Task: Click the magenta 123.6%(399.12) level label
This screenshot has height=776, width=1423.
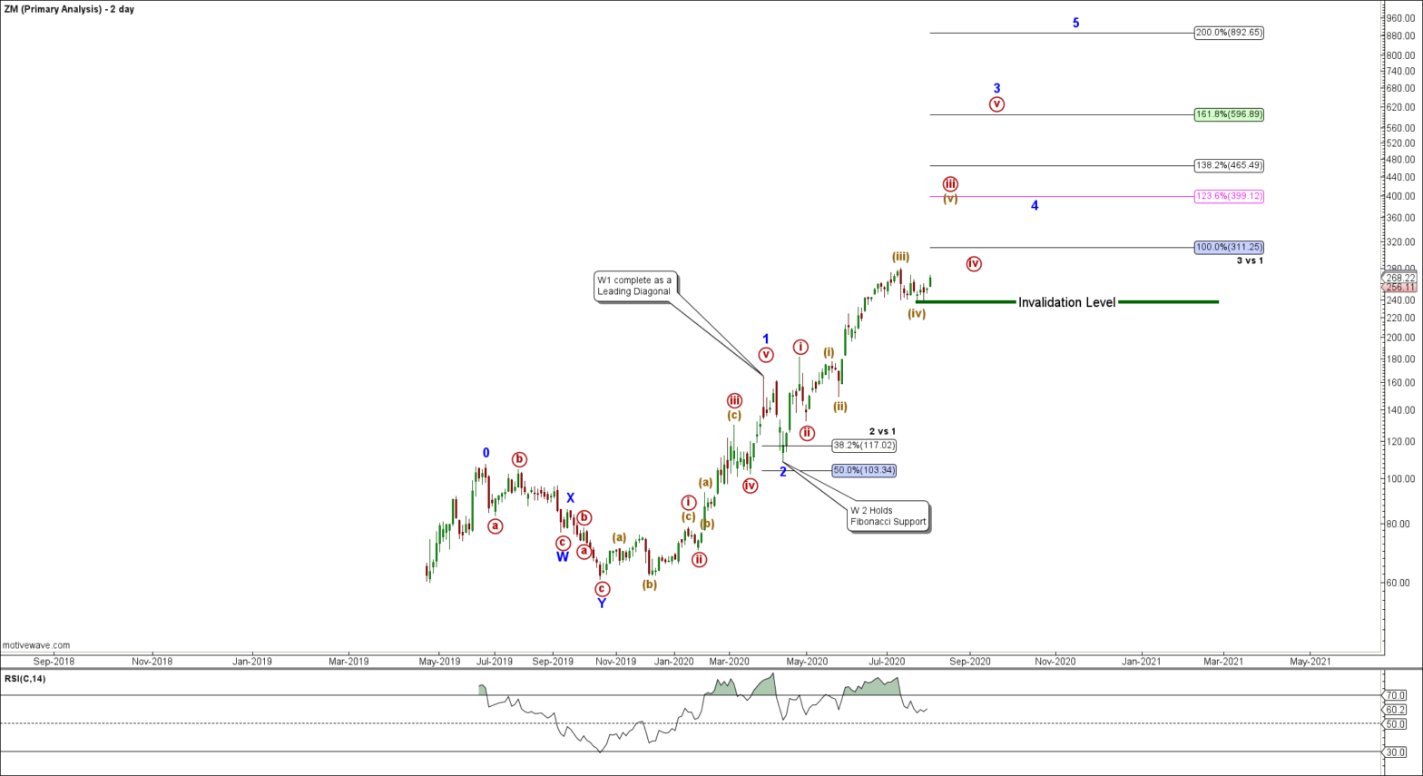Action: tap(1228, 196)
